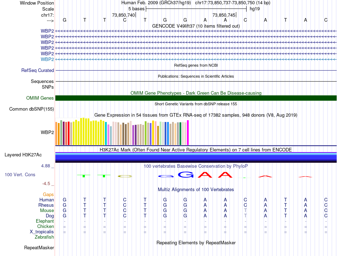The height and width of the screenshot is (256, 337).
Task: Click the Window Position label
Action: click(x=37, y=3)
